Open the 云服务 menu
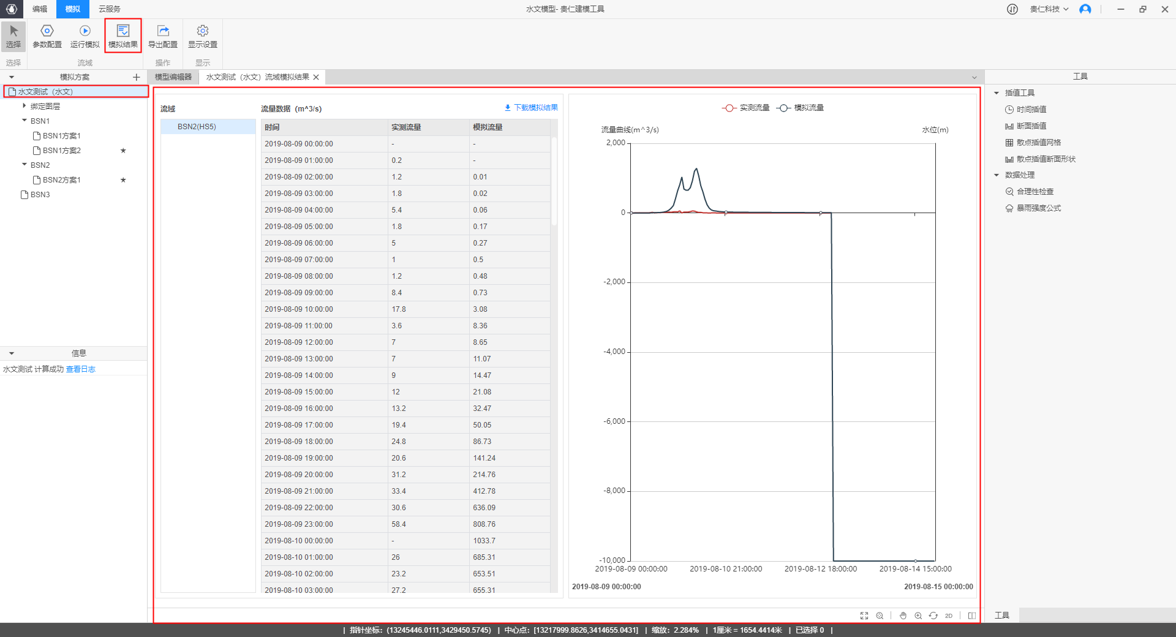The height and width of the screenshot is (637, 1176). [110, 9]
